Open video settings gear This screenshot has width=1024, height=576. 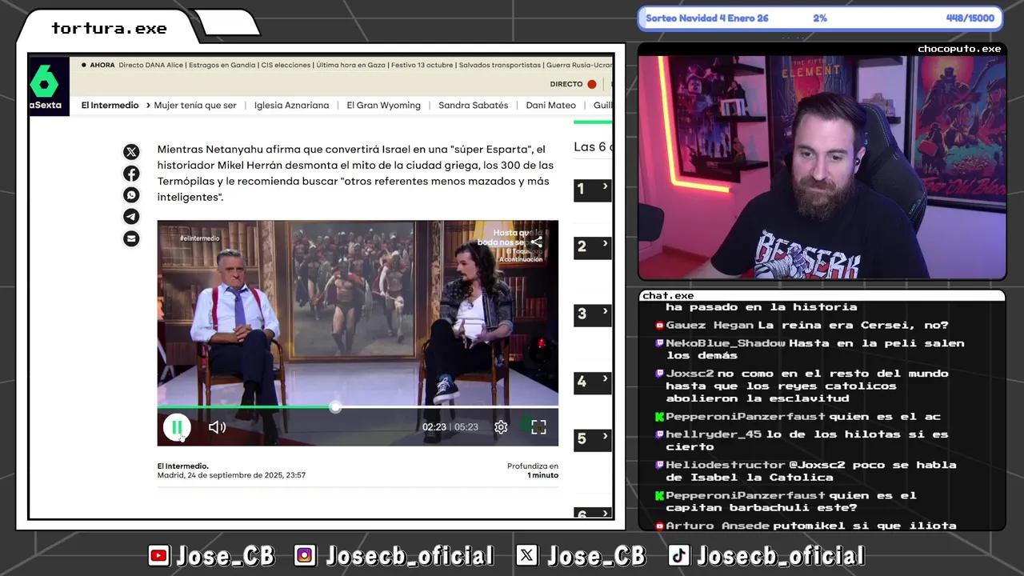point(501,427)
